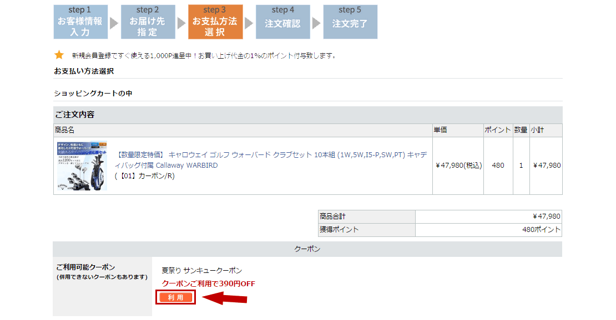The height and width of the screenshot is (320, 616).
Task: Click the orange 利用 coupon button
Action: (x=175, y=297)
